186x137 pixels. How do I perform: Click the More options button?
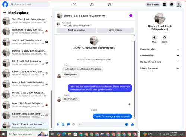[x=115, y=30]
